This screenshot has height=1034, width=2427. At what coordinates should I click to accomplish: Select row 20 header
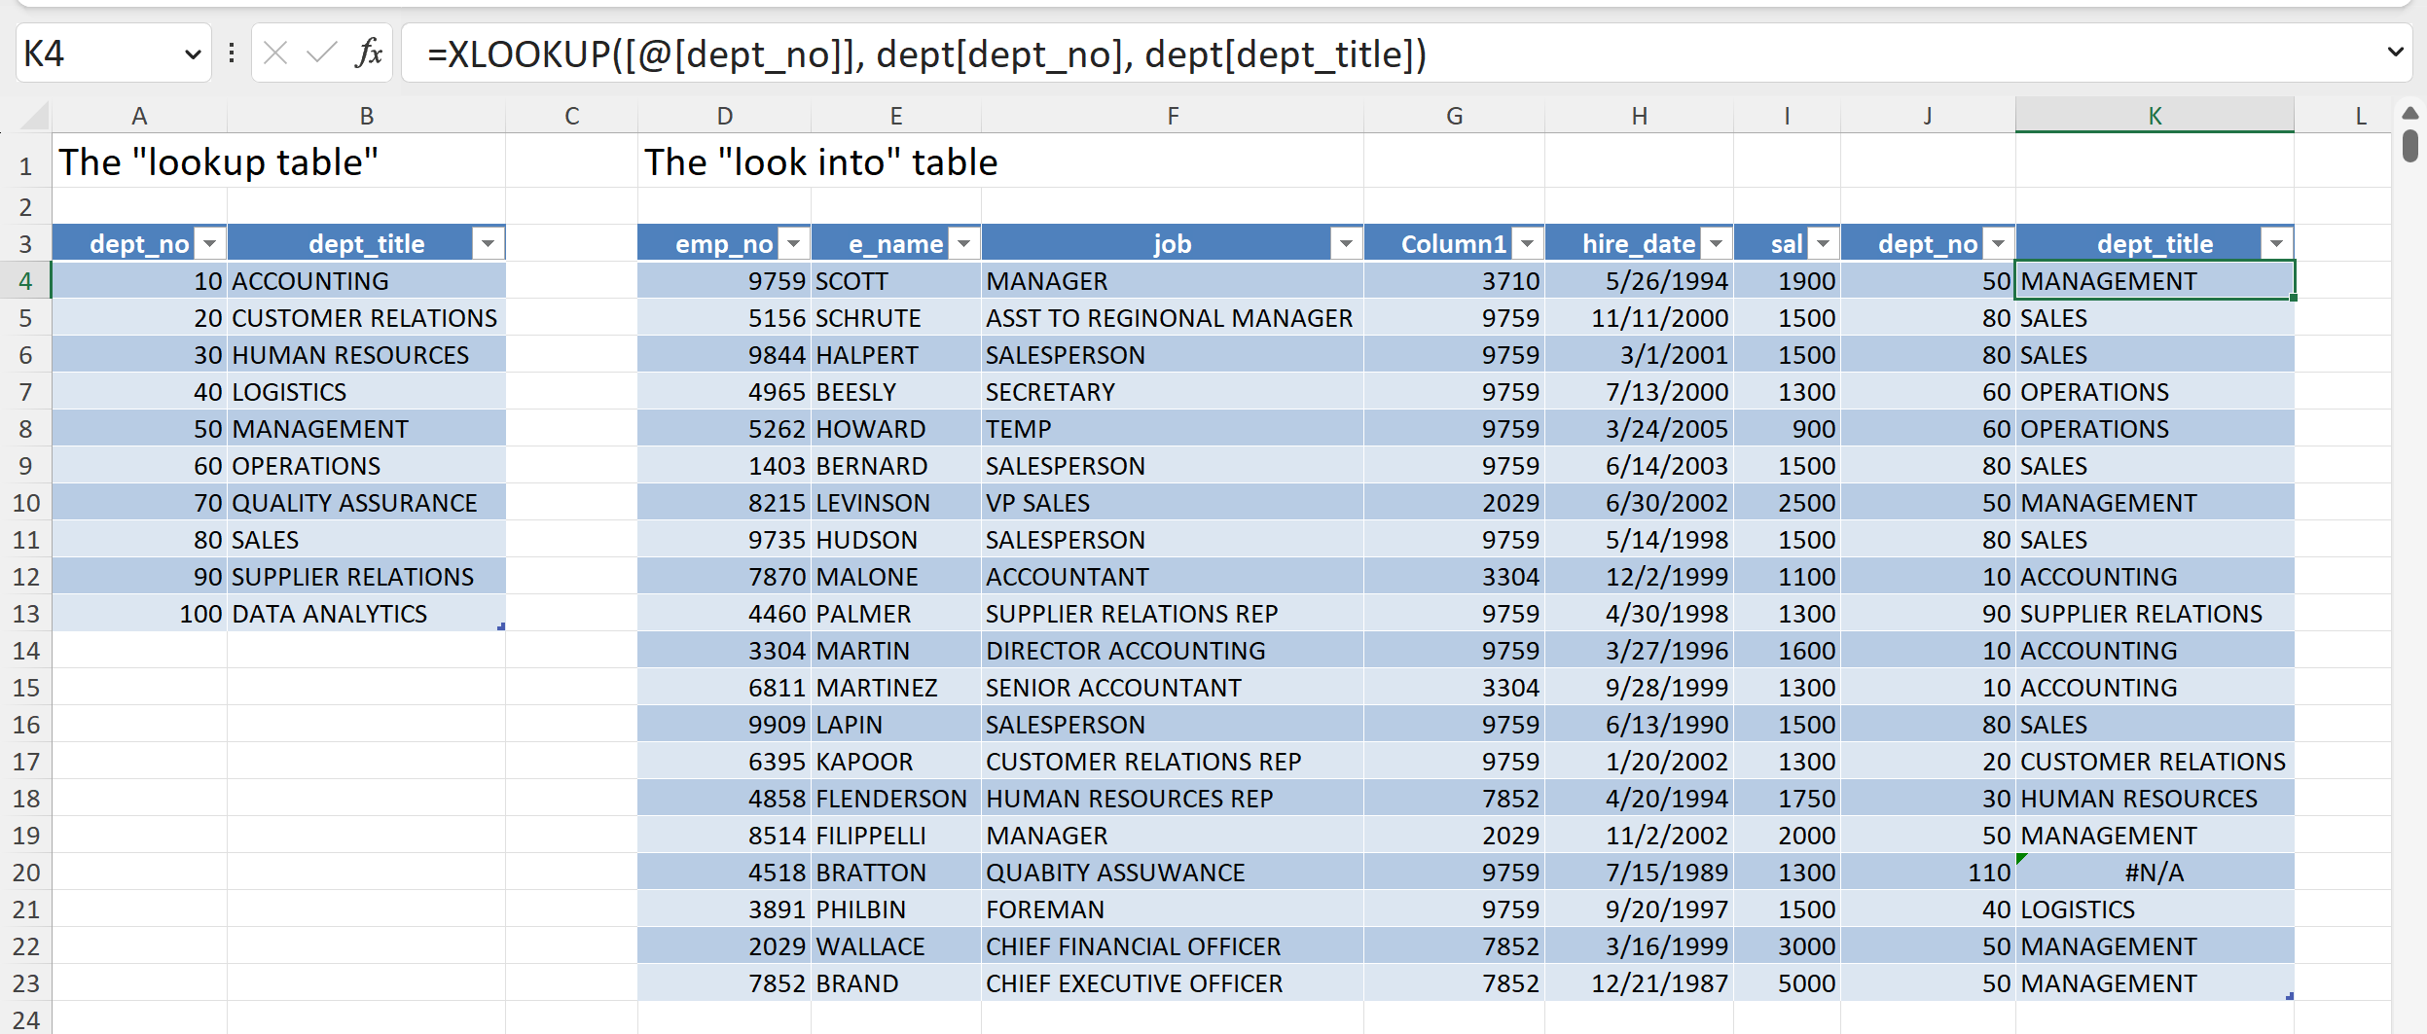26,873
